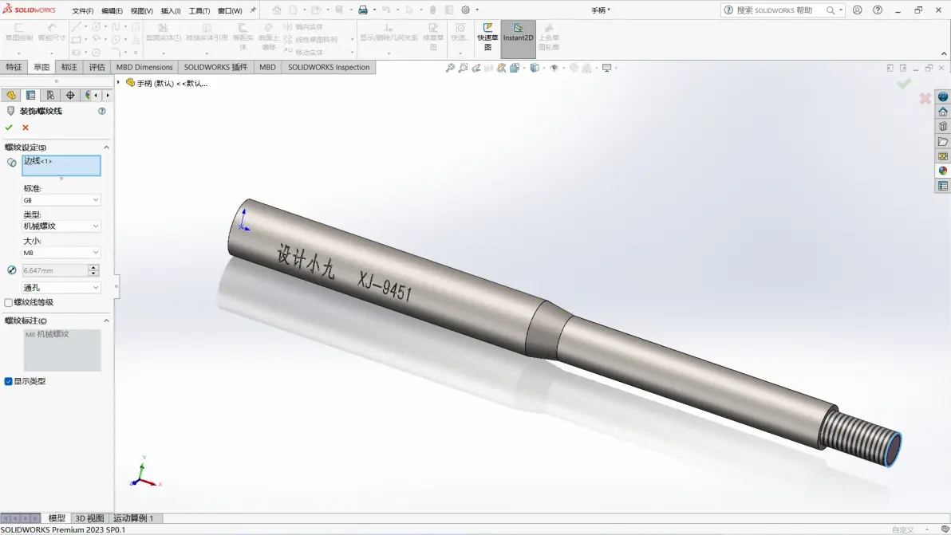Click the edge selection box 边线<1>
951x535 pixels.
[x=61, y=166]
